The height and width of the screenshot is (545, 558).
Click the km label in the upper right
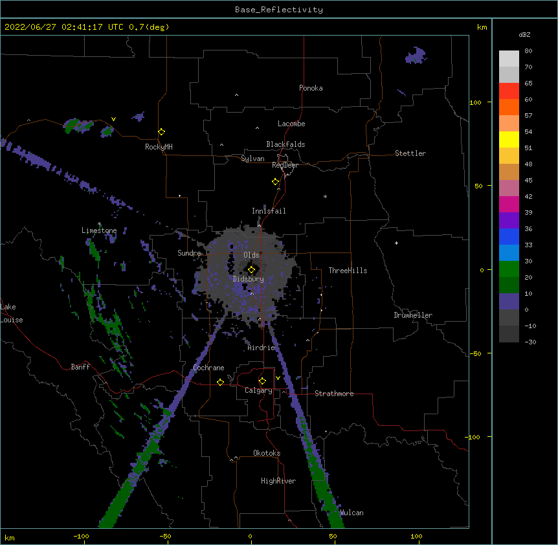[x=482, y=27]
